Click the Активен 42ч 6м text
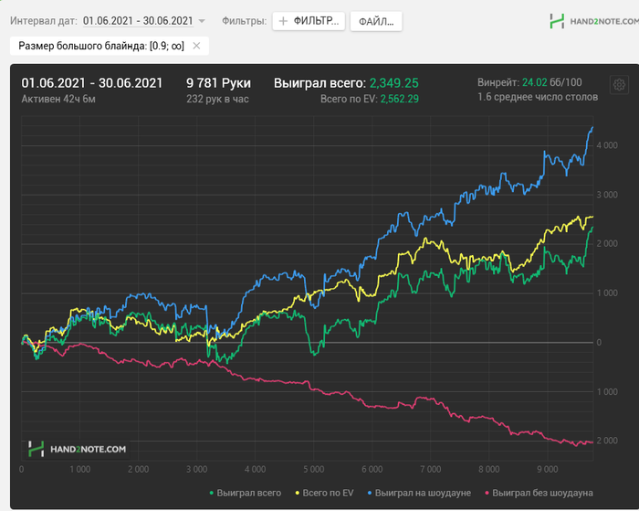 point(58,99)
